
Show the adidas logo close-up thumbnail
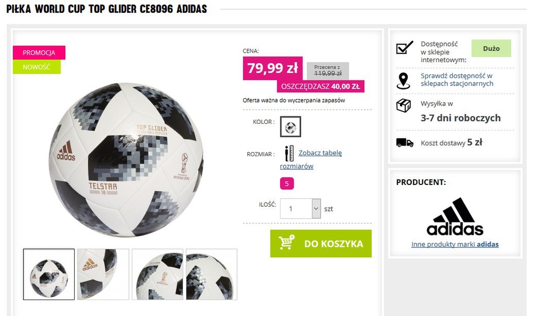(x=103, y=274)
